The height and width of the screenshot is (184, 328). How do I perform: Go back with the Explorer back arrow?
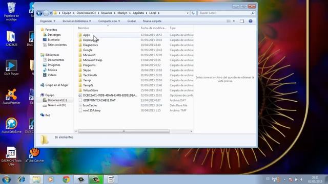[x=39, y=13]
